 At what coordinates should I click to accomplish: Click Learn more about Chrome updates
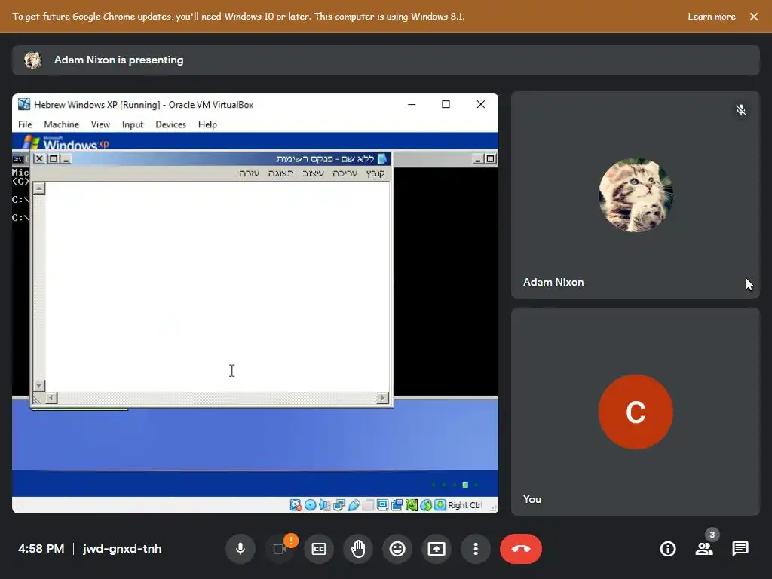(x=712, y=17)
